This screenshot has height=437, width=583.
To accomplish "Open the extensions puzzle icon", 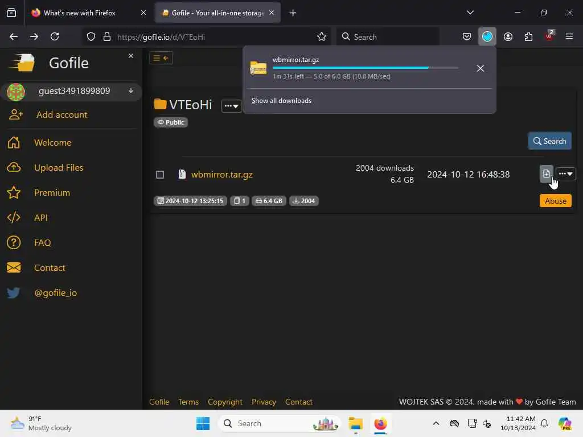I will pyautogui.click(x=528, y=36).
